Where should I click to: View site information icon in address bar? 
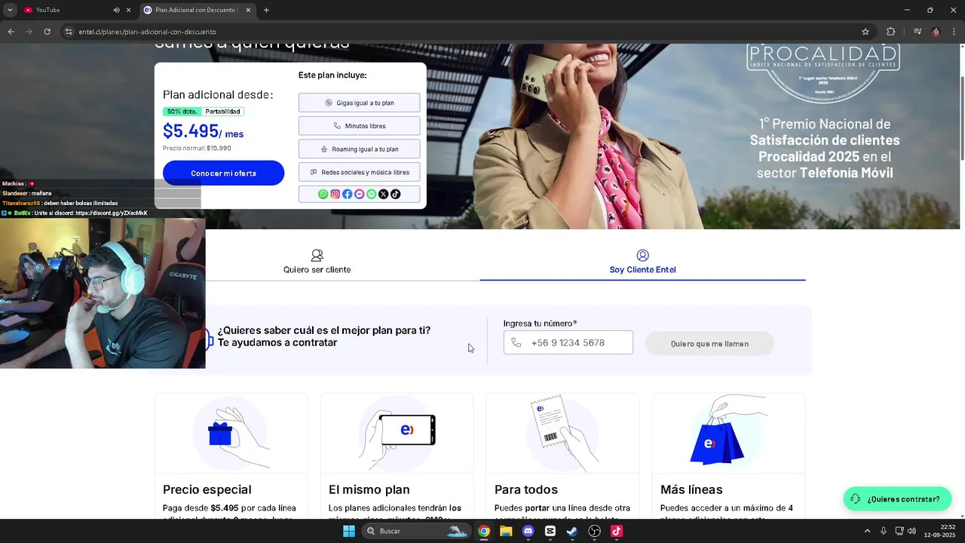tap(69, 32)
